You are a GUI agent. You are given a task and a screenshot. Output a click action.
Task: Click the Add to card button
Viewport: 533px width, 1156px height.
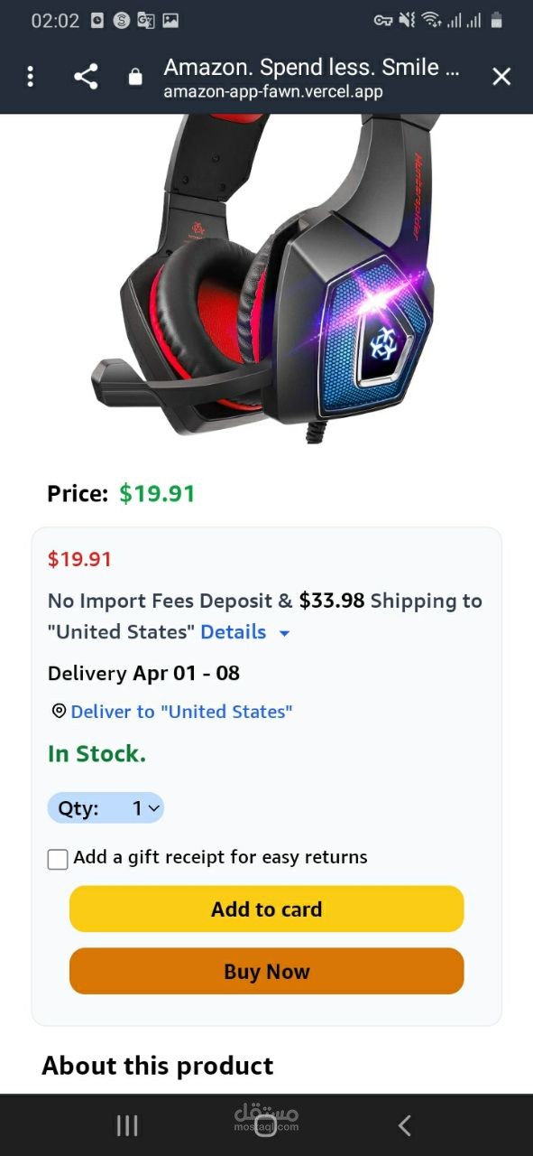point(267,909)
